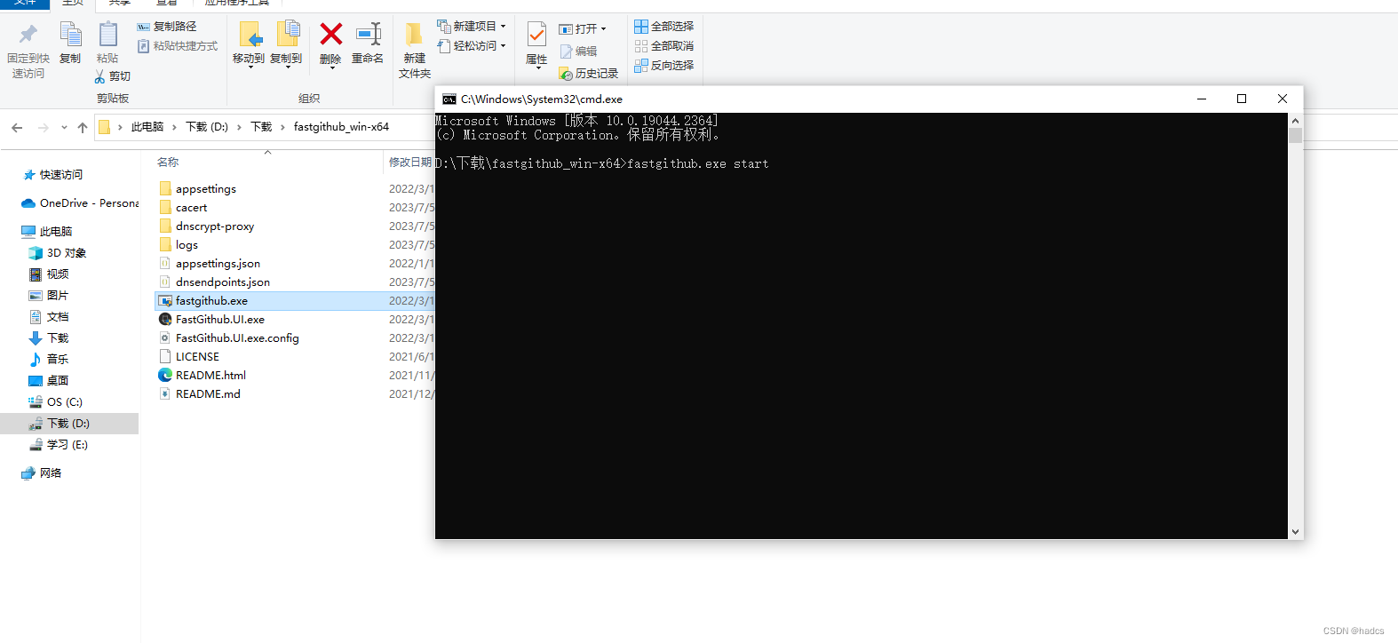Select Quick access in the navigation pane
This screenshot has width=1398, height=643.
tap(53, 175)
